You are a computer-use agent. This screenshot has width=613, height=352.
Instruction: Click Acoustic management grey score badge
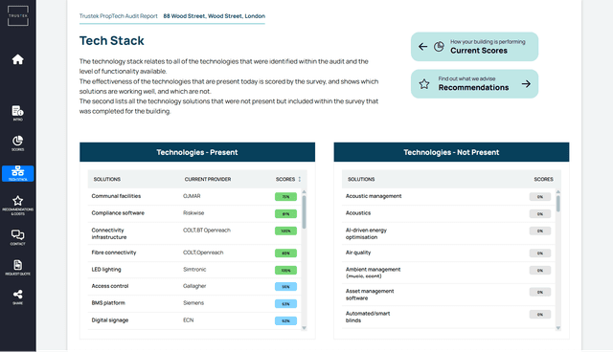pos(540,197)
